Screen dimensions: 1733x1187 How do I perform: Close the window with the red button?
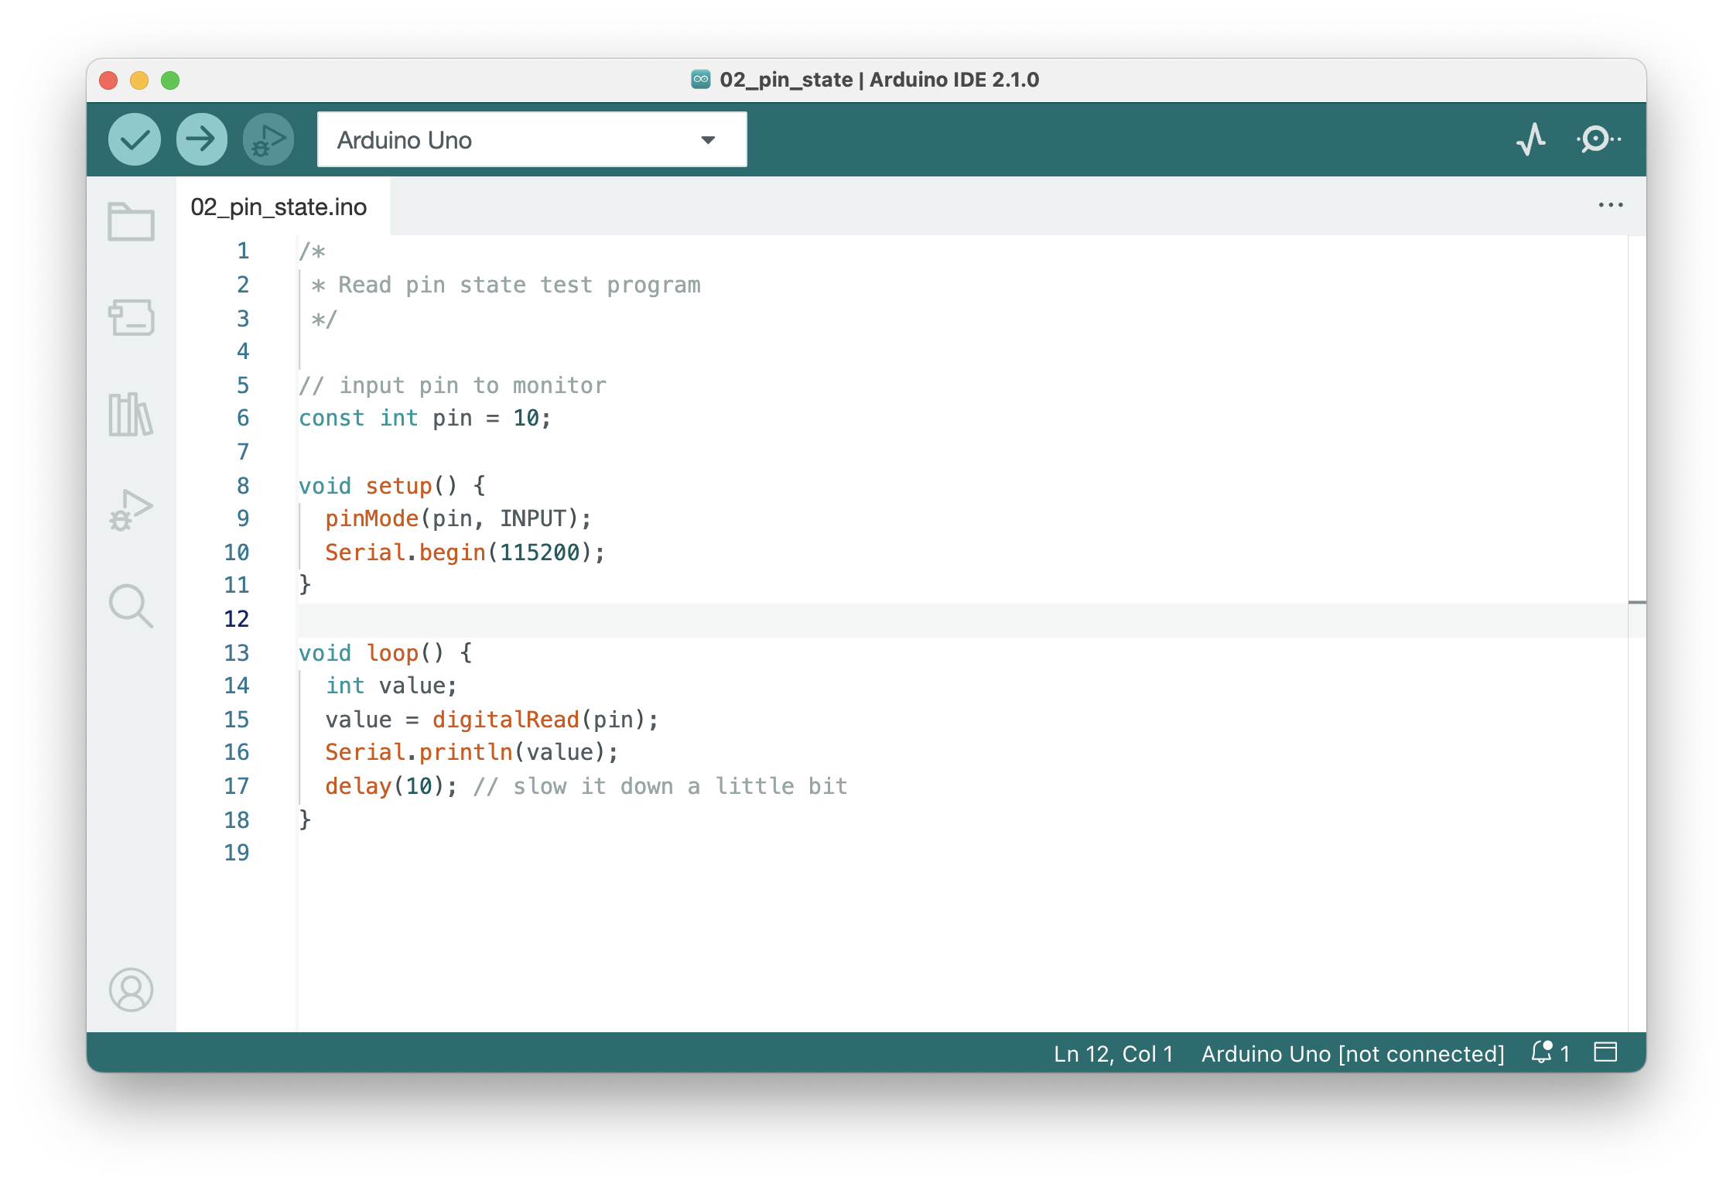[108, 80]
